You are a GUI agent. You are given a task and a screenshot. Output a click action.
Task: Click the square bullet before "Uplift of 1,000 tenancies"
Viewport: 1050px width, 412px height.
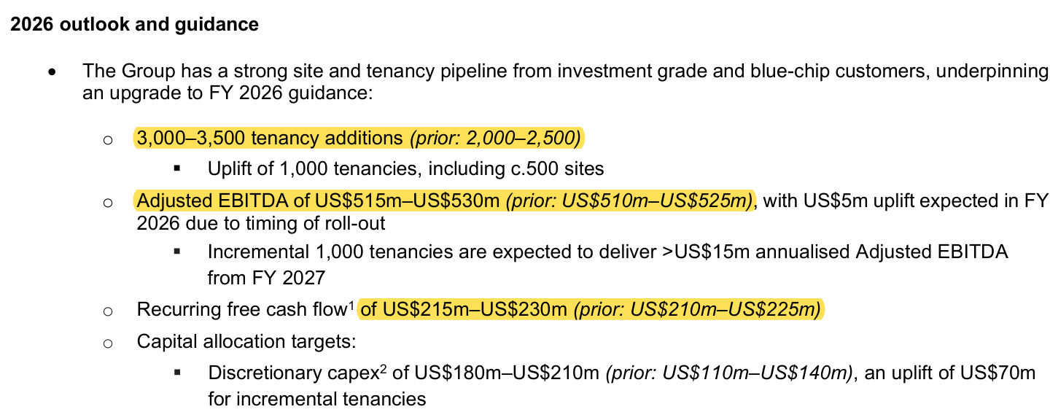[x=177, y=169]
